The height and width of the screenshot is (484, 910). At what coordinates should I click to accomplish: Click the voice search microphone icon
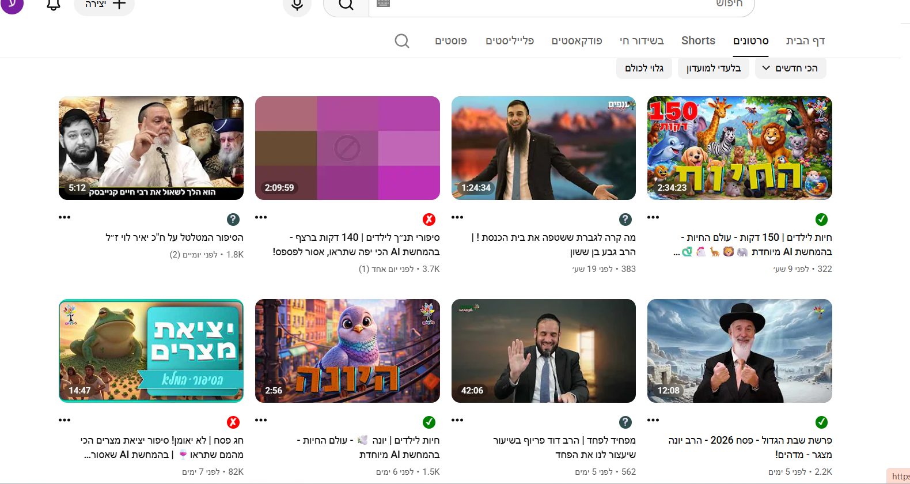(x=297, y=5)
